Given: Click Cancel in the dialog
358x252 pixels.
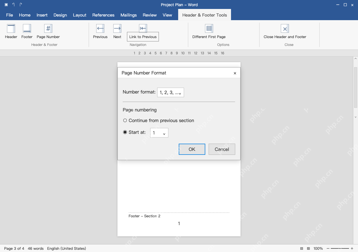Looking at the screenshot, I should pyautogui.click(x=222, y=149).
